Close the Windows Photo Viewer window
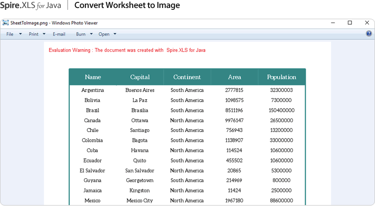Screen dimensions: 375x206 click(x=367, y=23)
